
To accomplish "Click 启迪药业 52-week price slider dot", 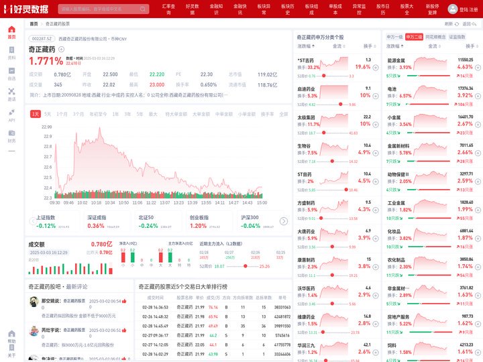I will 340,105.
